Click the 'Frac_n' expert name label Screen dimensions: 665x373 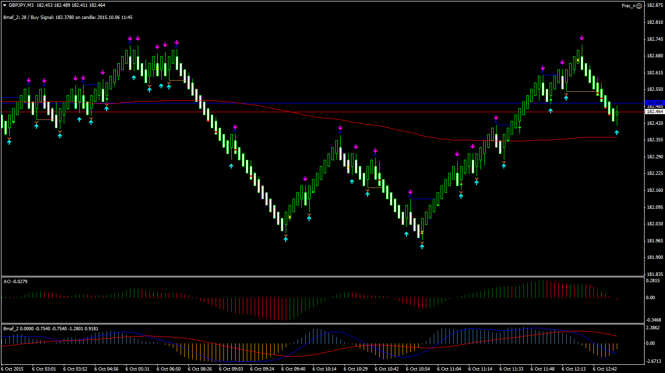tap(628, 6)
